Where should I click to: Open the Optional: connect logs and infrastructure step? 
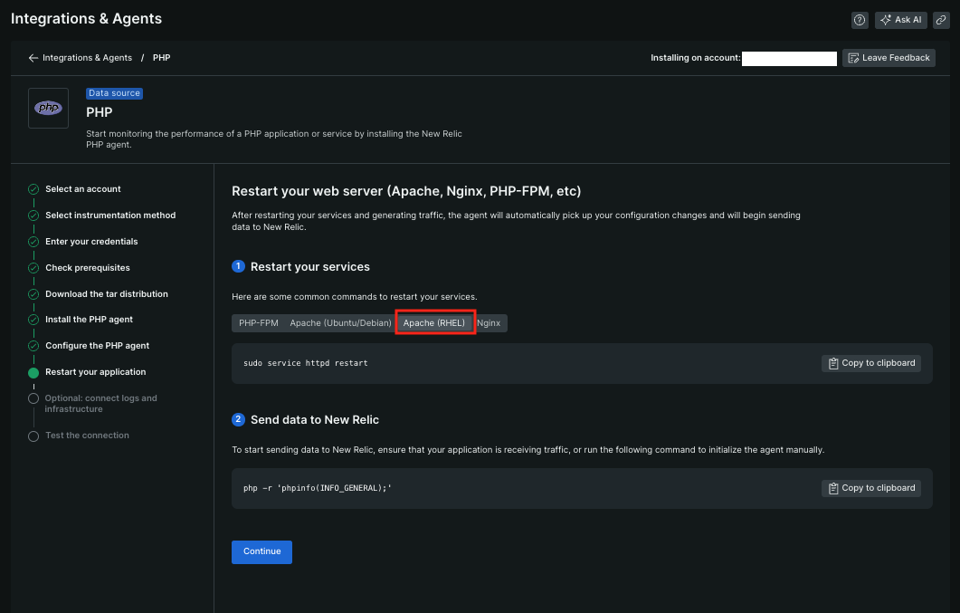tap(100, 404)
